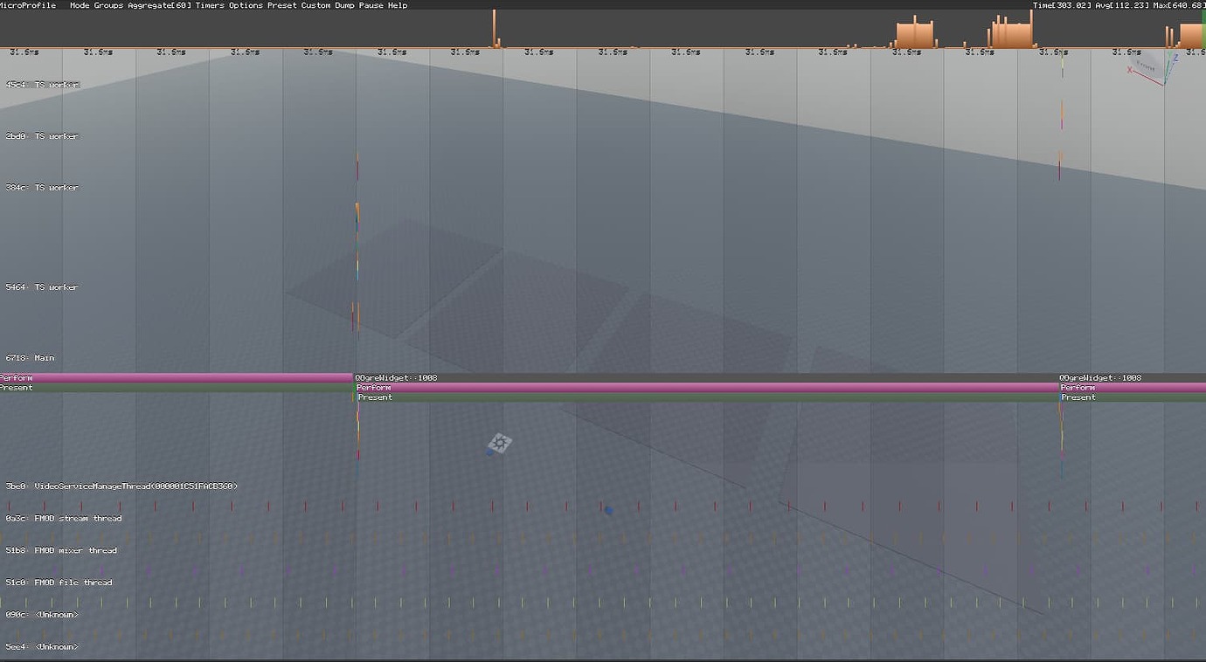
Task: Click the red X axis on the viewport gizmo
Action: 1130,71
